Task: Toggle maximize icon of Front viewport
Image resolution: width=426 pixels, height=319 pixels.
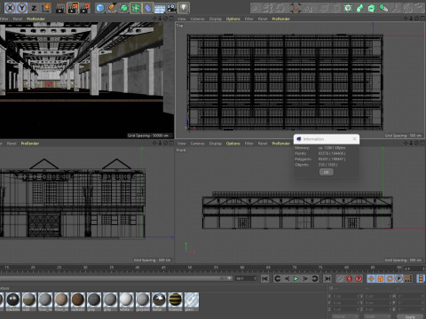Action: pyautogui.click(x=422, y=144)
